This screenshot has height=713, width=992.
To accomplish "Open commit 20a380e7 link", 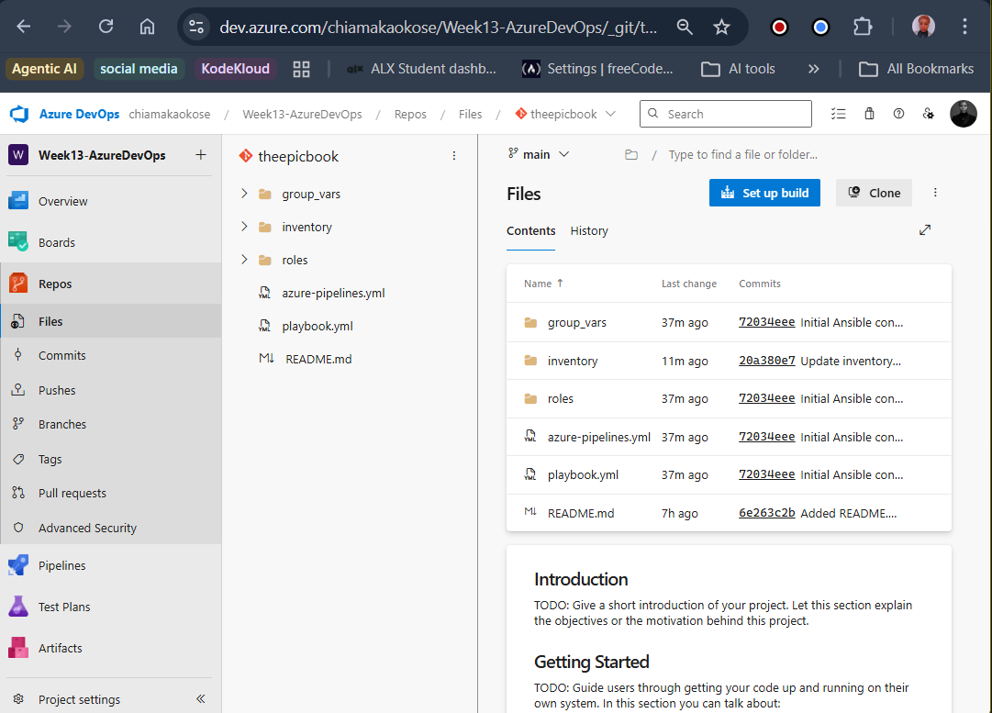I will click(766, 361).
